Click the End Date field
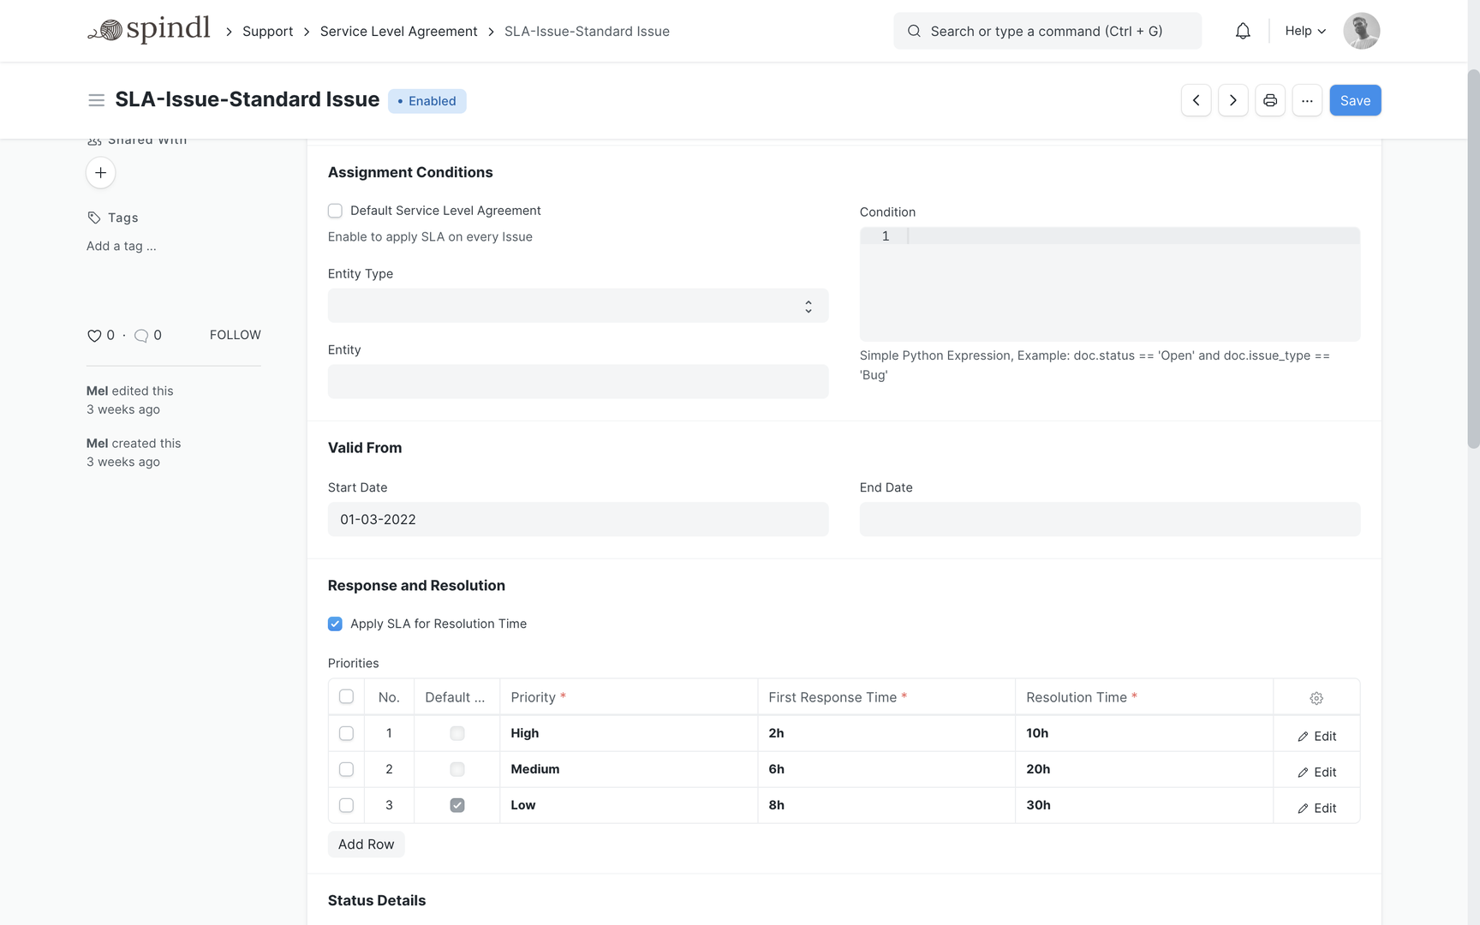The image size is (1480, 925). click(x=1110, y=520)
